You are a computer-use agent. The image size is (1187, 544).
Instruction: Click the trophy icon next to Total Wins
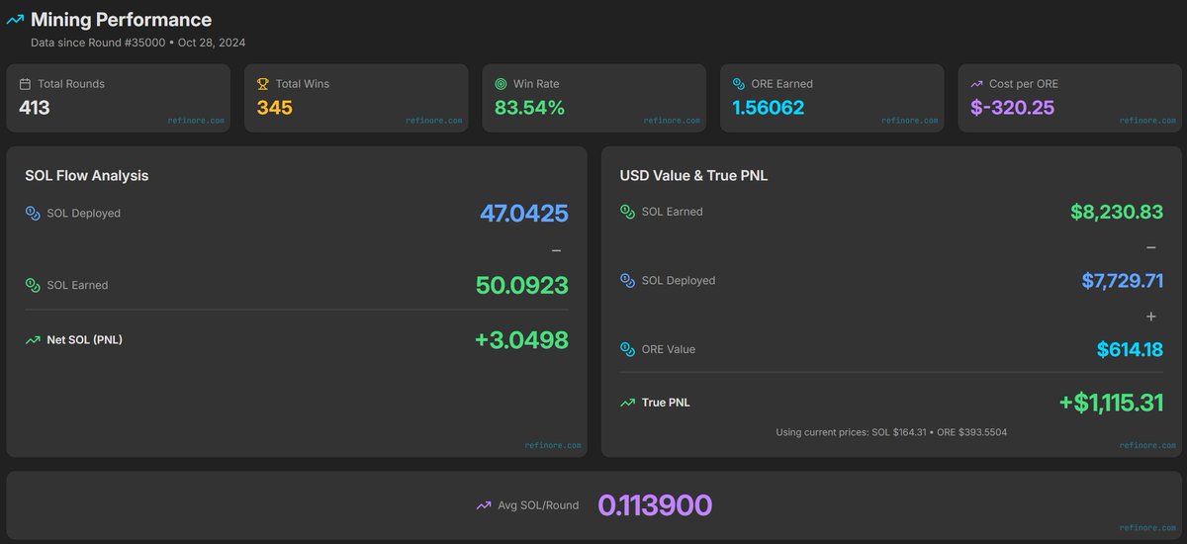click(263, 84)
